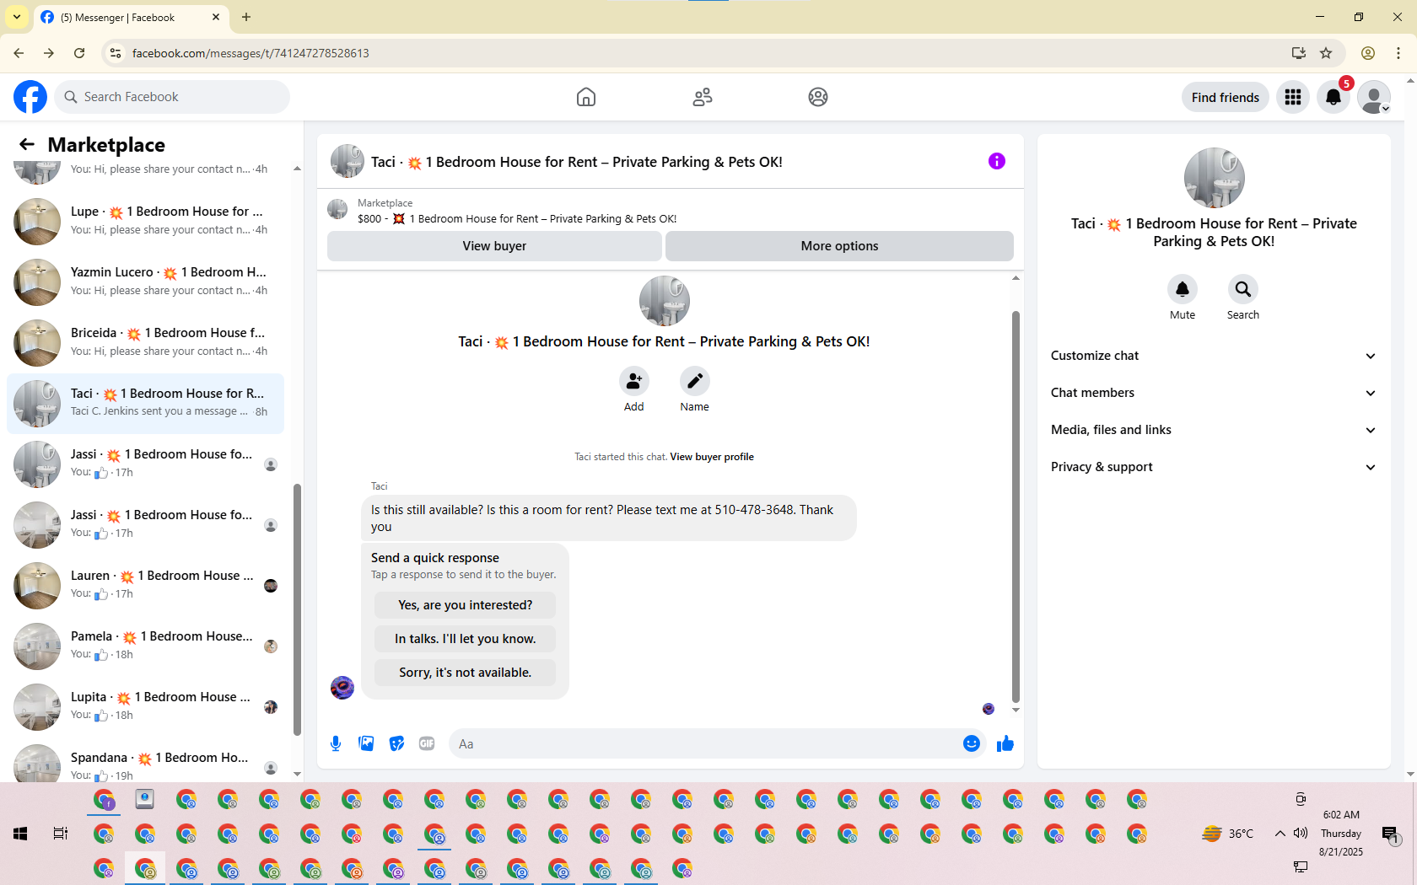Click the More options button
1417x885 pixels.
click(x=839, y=246)
